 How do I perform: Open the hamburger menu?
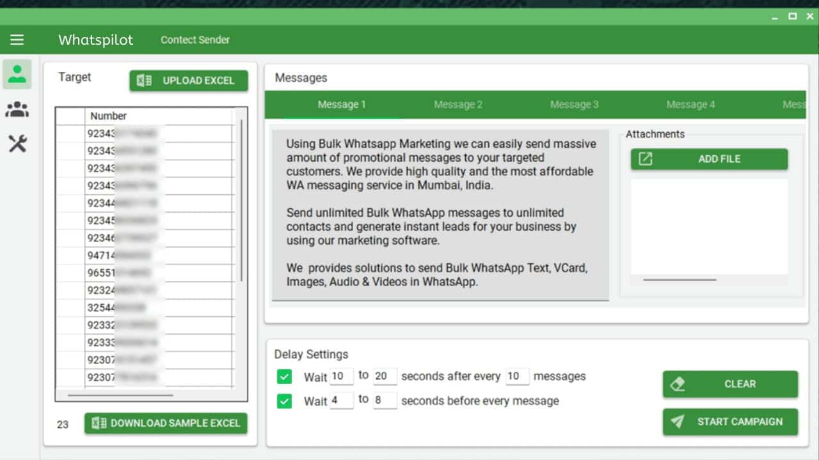point(17,40)
